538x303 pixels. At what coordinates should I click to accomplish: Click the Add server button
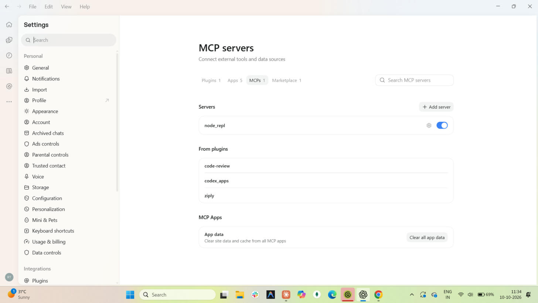(x=436, y=107)
